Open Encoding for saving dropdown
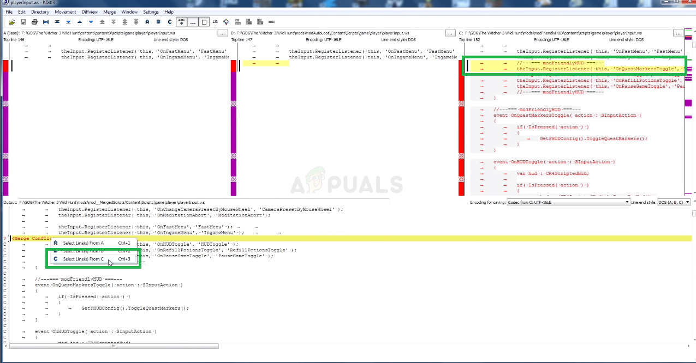 [568, 202]
